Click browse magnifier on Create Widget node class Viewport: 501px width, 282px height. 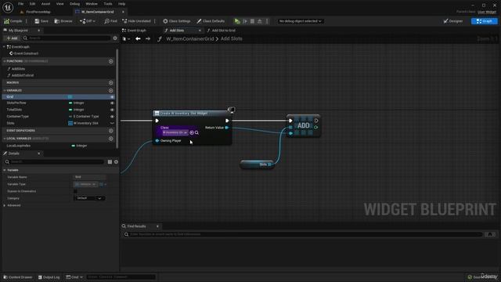click(x=196, y=132)
